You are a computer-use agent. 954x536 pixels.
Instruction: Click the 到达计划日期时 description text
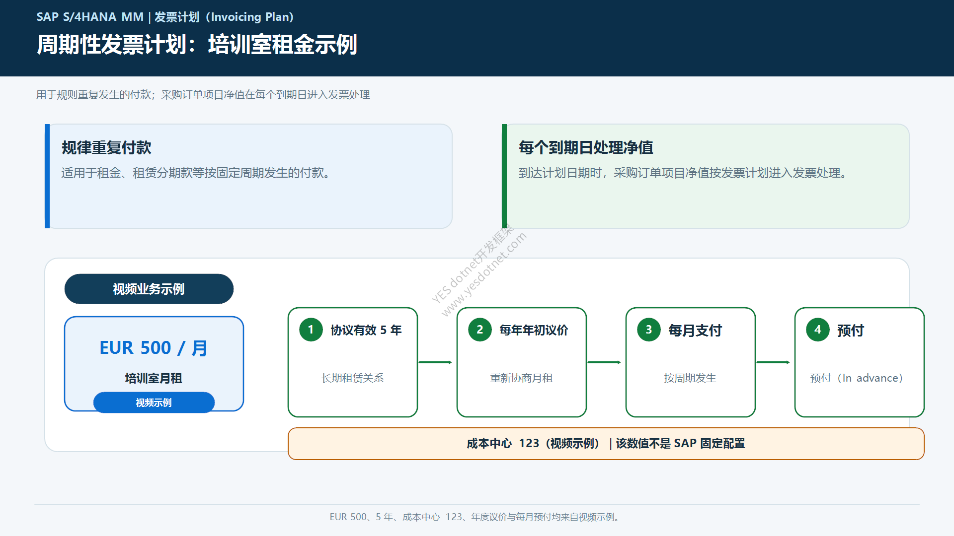pos(683,173)
